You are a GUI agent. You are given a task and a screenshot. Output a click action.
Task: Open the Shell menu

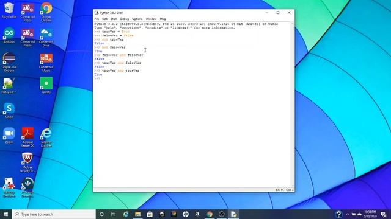pyautogui.click(x=114, y=19)
